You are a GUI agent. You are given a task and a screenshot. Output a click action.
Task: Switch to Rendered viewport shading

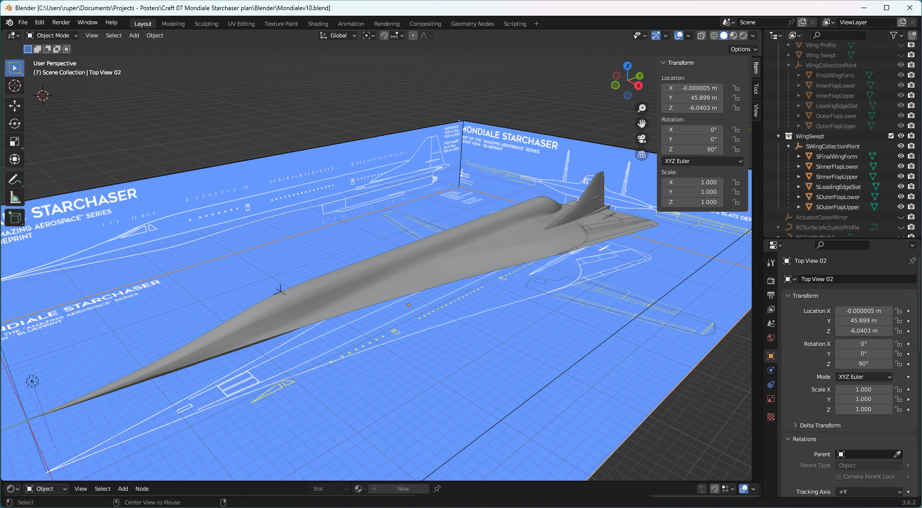[743, 35]
